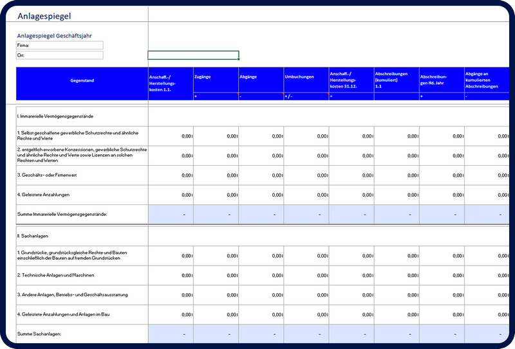This screenshot has height=349, width=515.
Task: Select the green-outlined active cell
Action: (x=193, y=55)
